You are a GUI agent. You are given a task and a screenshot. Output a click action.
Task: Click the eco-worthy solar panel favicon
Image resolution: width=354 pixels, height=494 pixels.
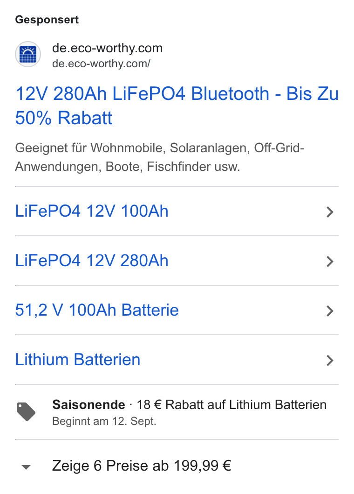(x=28, y=54)
